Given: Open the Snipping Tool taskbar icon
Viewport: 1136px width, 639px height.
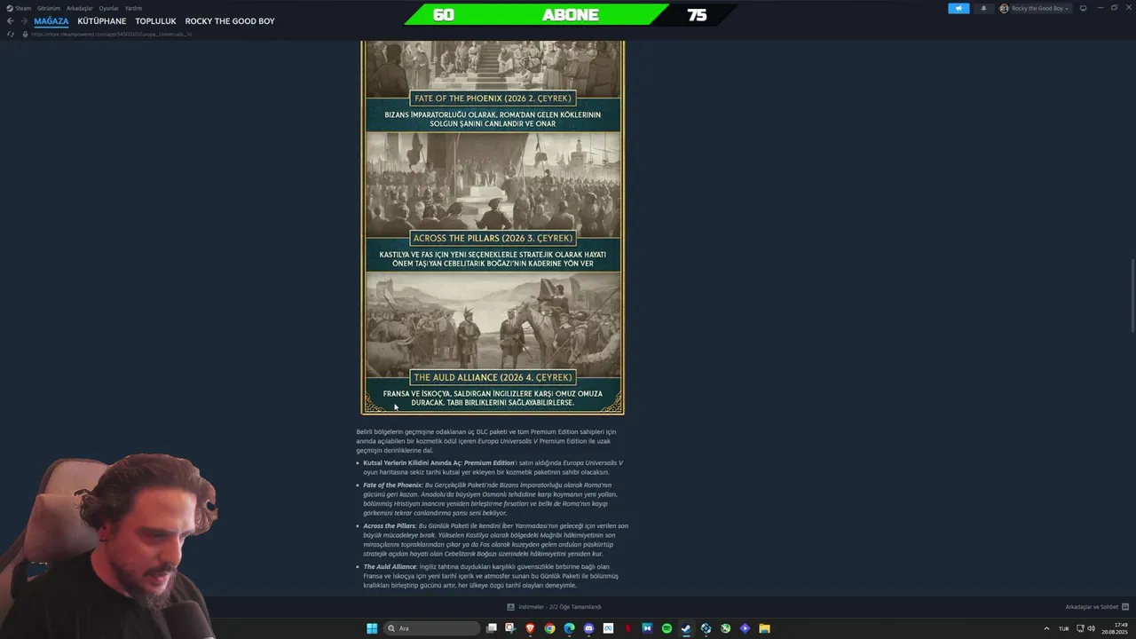Looking at the screenshot, I should [x=510, y=628].
